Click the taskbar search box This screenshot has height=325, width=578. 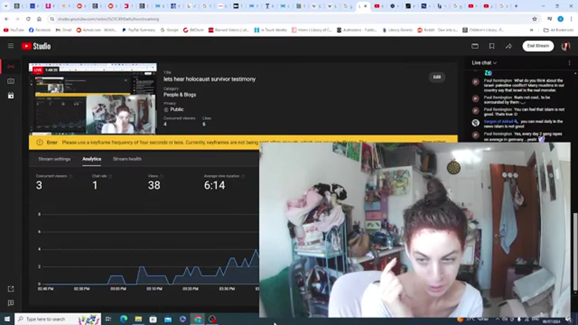(58, 319)
